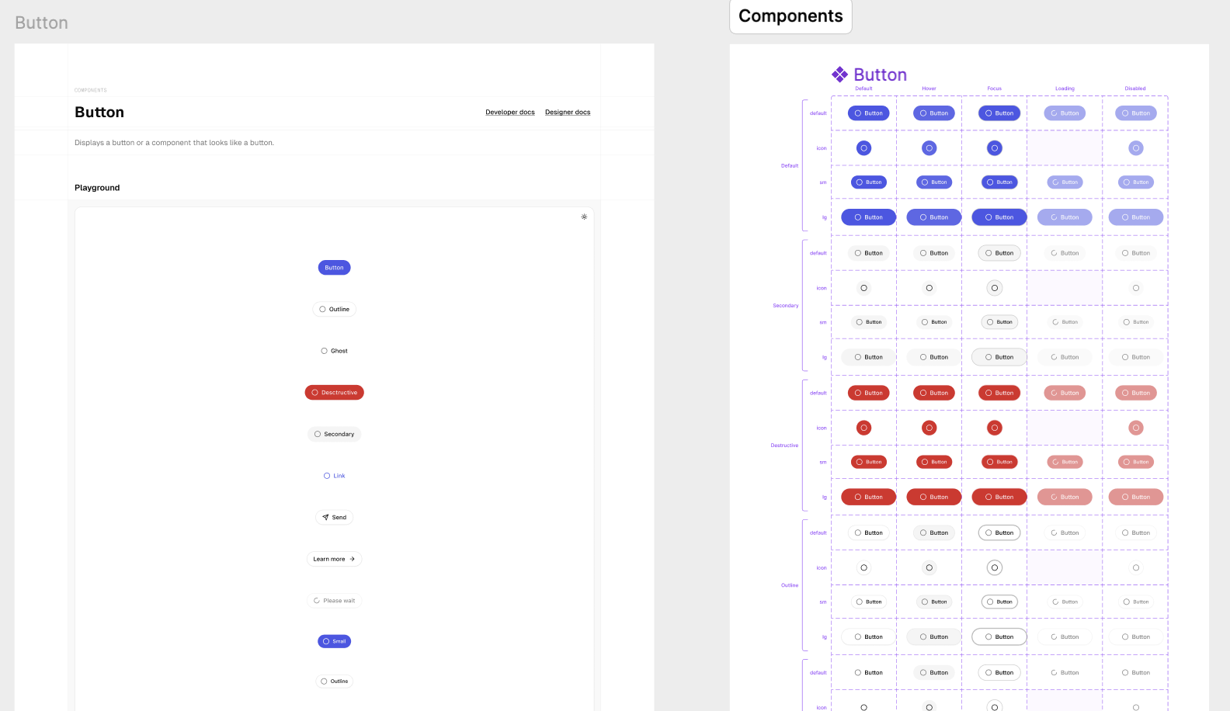
Task: Select small blue Button in Hover column
Action: [x=933, y=182]
